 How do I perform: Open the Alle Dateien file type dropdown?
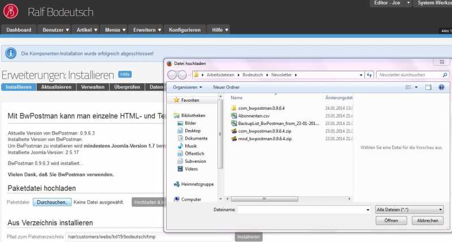click(410, 209)
